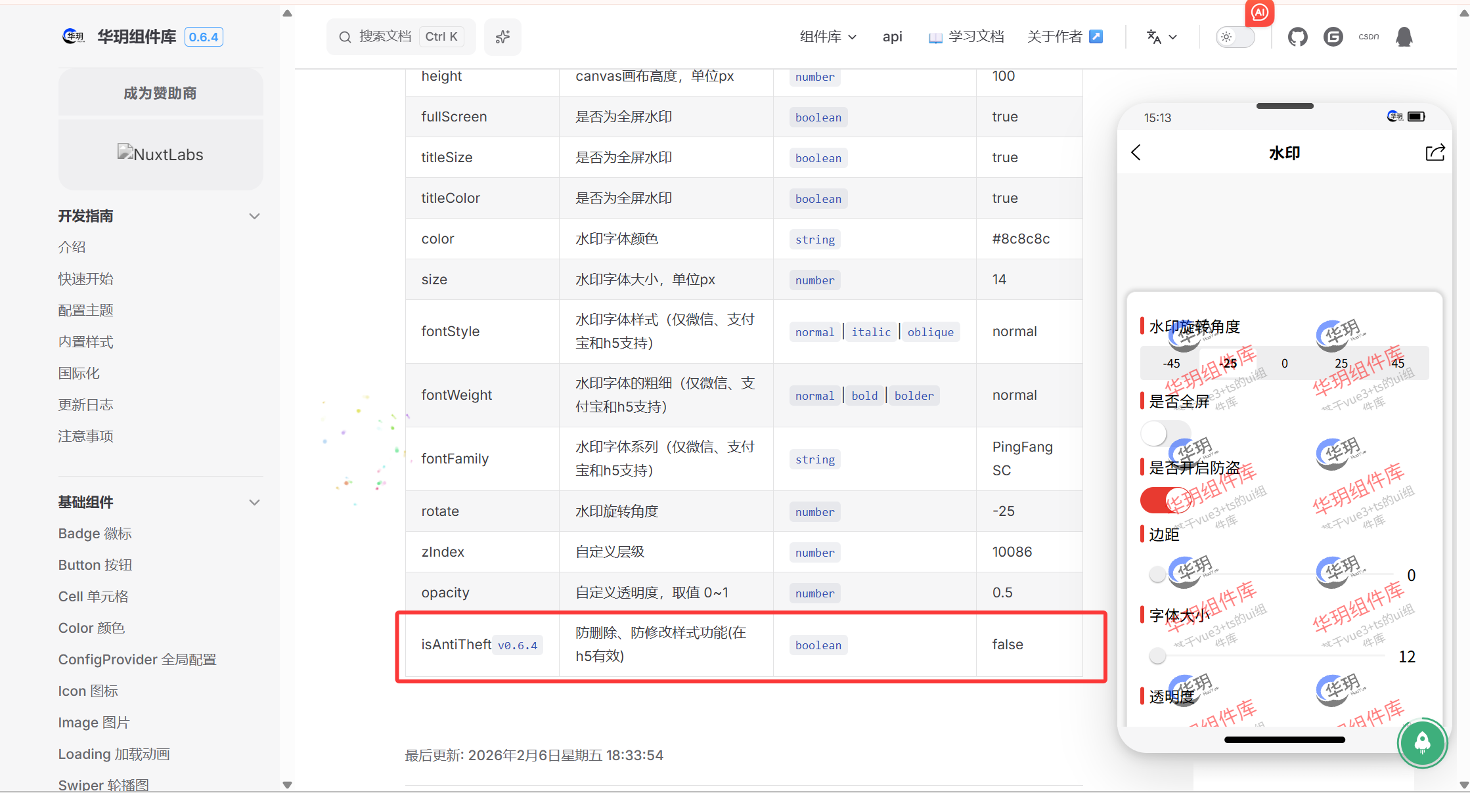Image resolution: width=1470 pixels, height=793 pixels.
Task: Open 国际化 in the sidebar
Action: [x=79, y=374]
